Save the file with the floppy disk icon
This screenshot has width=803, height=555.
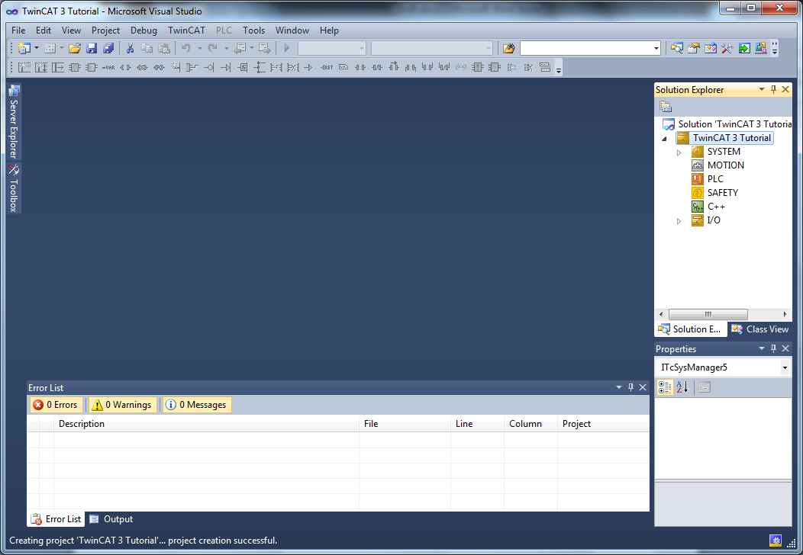pyautogui.click(x=92, y=48)
